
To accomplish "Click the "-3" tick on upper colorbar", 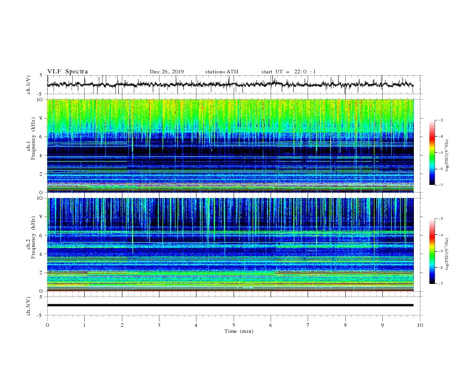I will coord(440,120).
